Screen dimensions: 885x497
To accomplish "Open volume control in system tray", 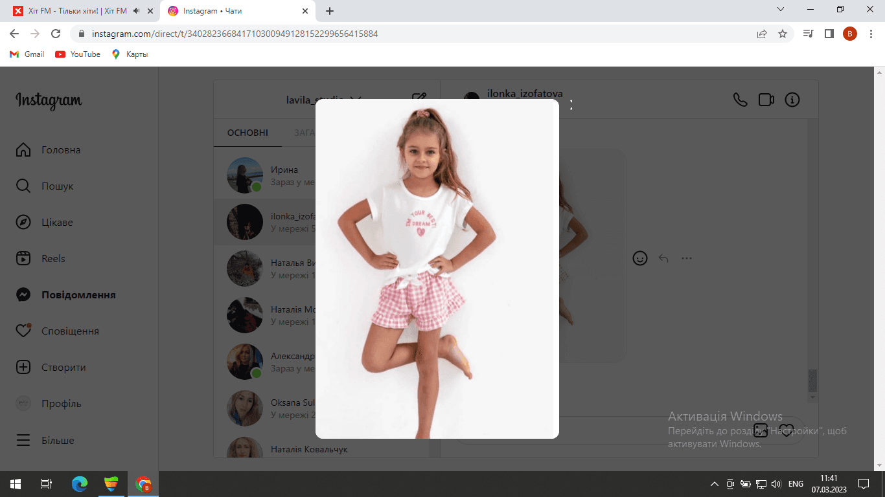I will click(777, 483).
